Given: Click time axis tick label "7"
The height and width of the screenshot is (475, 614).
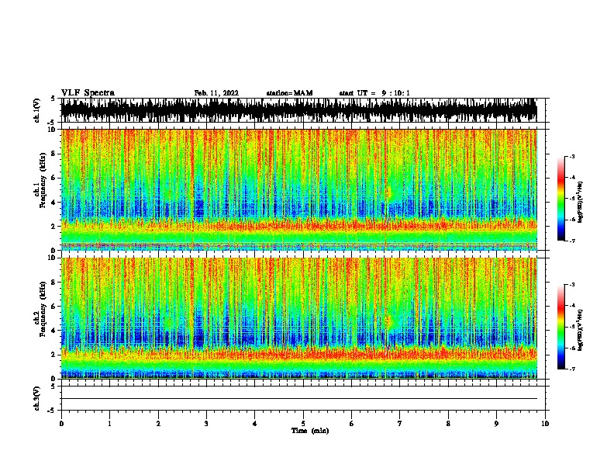Looking at the screenshot, I should [400, 424].
